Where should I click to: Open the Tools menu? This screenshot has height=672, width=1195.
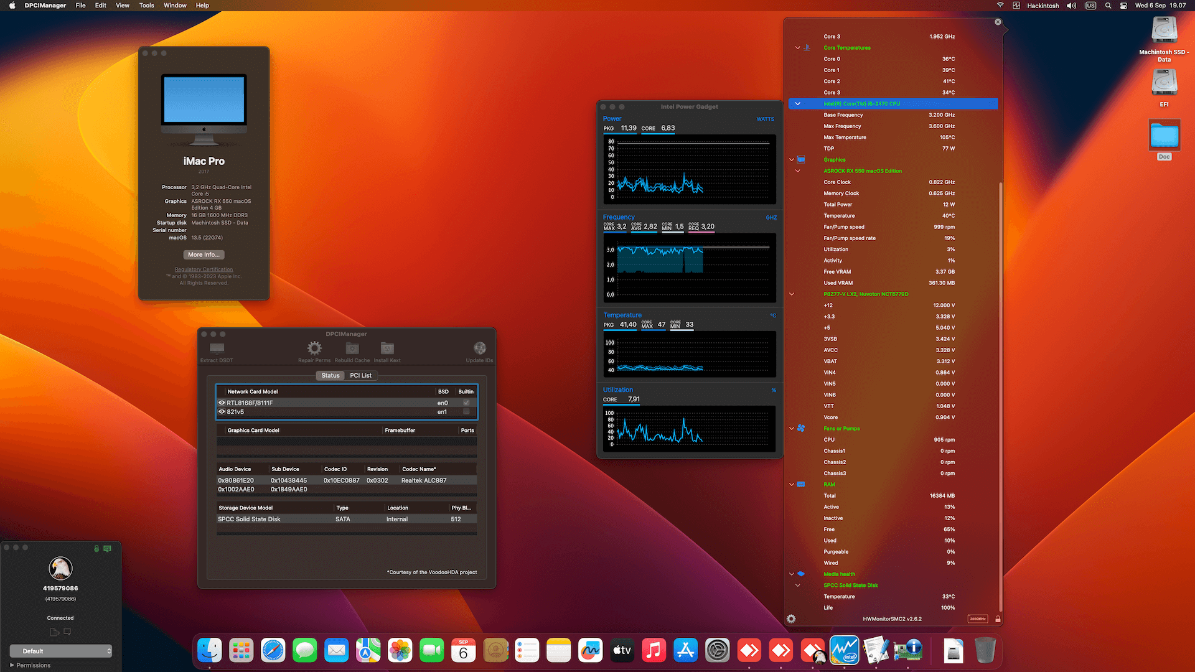pos(147,6)
